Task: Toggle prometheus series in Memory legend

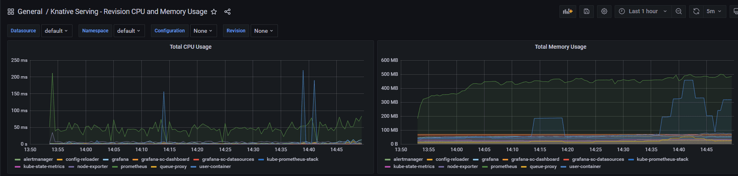Action: pos(504,167)
